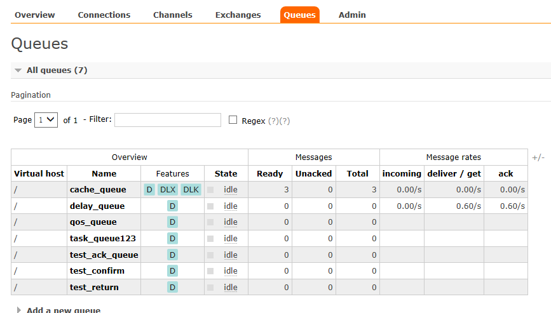Focus the queue Filter text field
Screen dimensions: 551x313
[x=168, y=120]
